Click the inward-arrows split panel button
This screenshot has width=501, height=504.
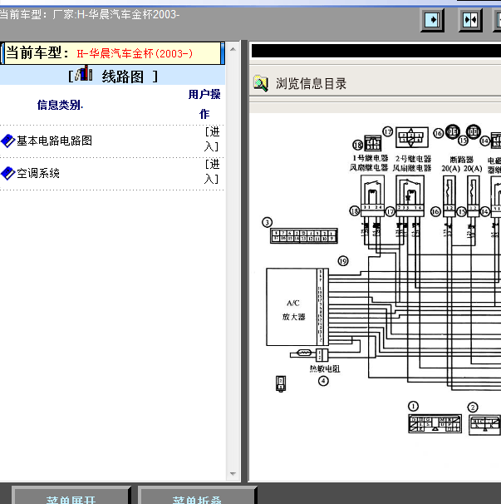(470, 20)
